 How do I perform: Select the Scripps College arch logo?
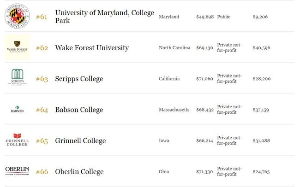(17, 77)
